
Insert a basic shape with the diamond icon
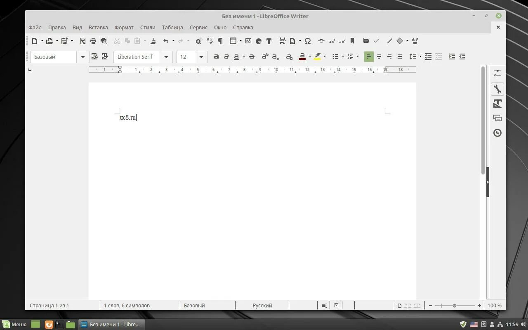pyautogui.click(x=400, y=41)
